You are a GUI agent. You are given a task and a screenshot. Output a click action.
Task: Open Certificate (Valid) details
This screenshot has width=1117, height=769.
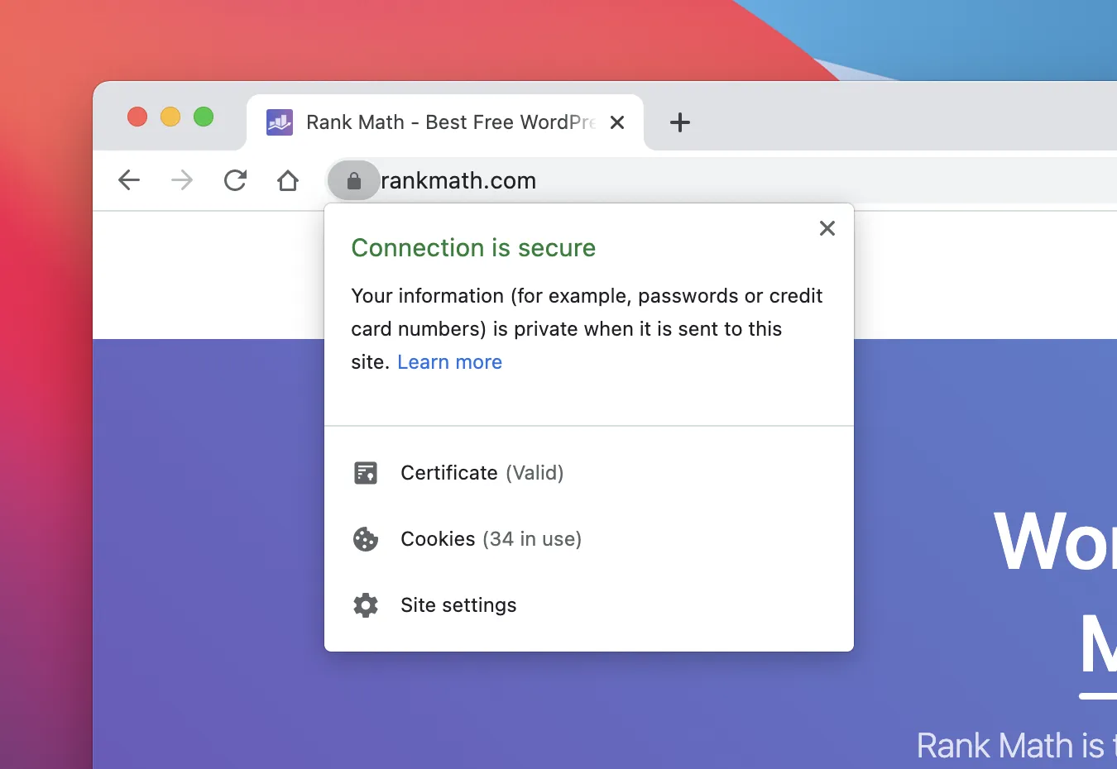[x=589, y=473]
